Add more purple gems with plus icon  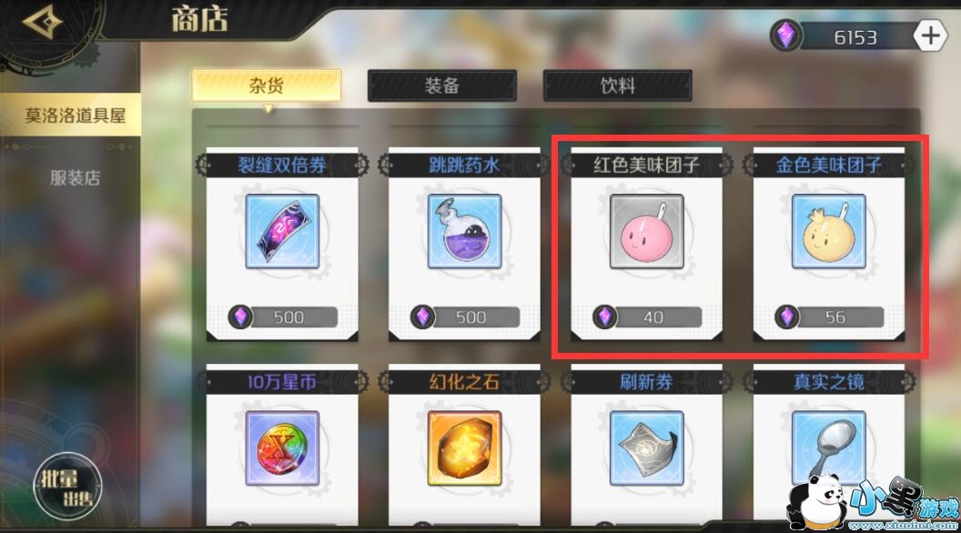coord(930,36)
